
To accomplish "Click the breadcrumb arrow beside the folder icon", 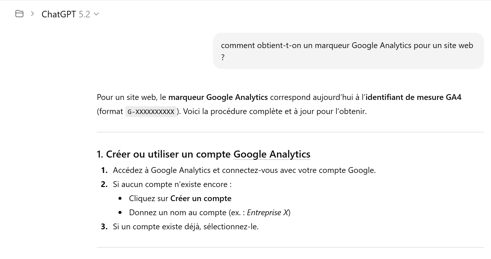I will (x=32, y=14).
